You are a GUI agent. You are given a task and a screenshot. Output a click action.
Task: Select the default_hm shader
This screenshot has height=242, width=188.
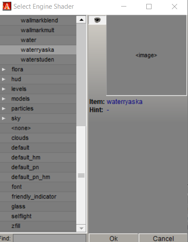tap(38, 158)
